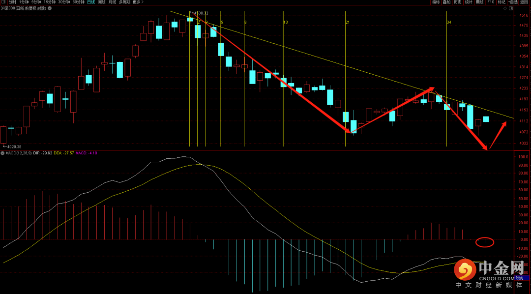The image size is (531, 294).
Task: Click the 指标 indicators button
Action: 436,2
